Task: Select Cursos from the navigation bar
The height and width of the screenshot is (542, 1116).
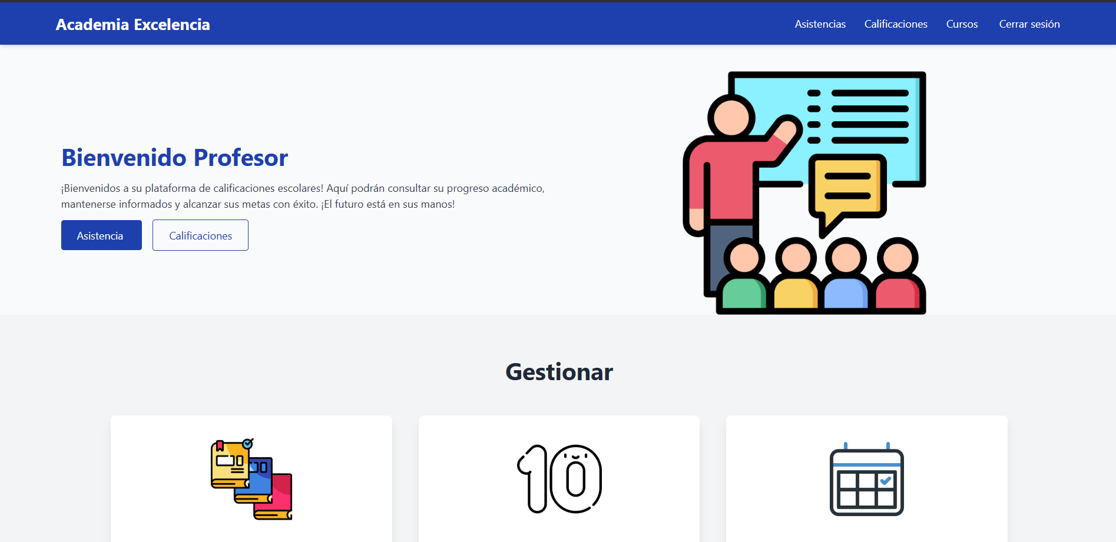Action: [962, 24]
